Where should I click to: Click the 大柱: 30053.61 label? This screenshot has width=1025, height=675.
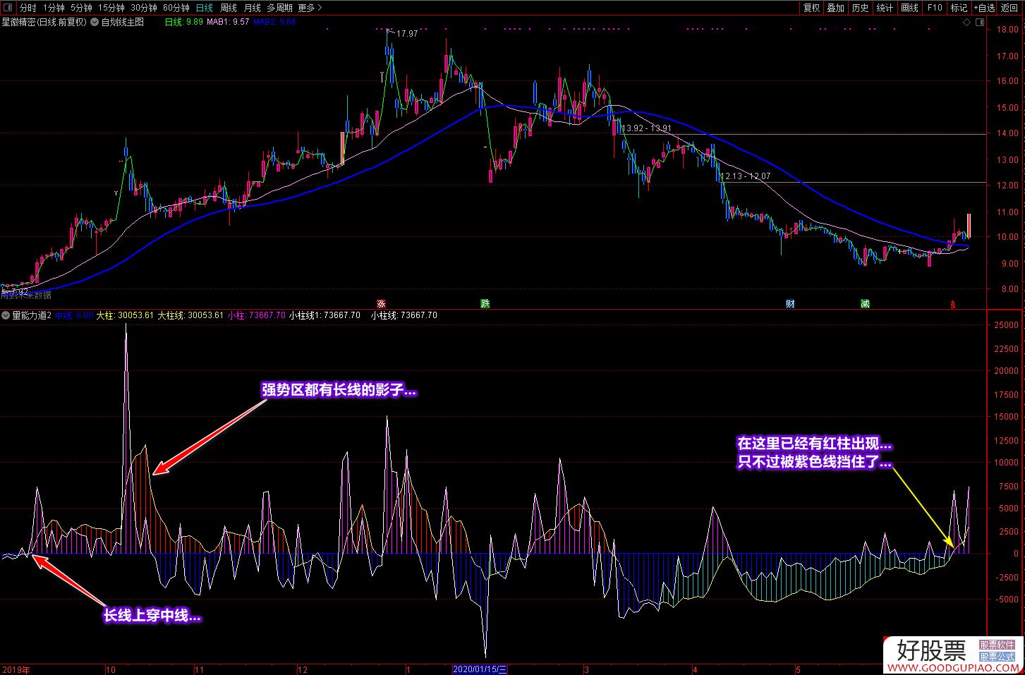pos(125,315)
